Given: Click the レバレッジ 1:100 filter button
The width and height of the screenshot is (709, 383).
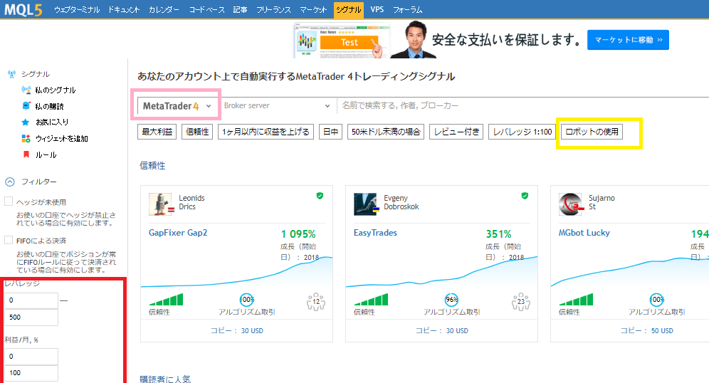Looking at the screenshot, I should pyautogui.click(x=522, y=132).
